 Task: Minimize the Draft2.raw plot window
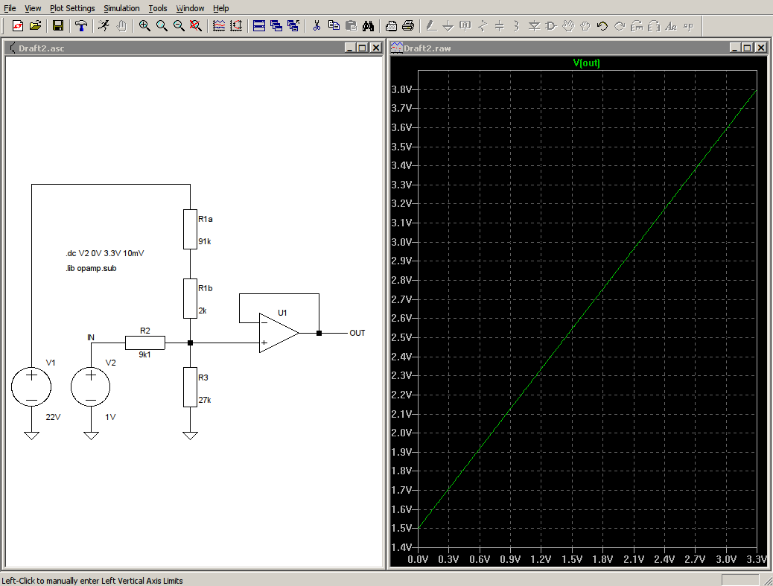point(735,48)
